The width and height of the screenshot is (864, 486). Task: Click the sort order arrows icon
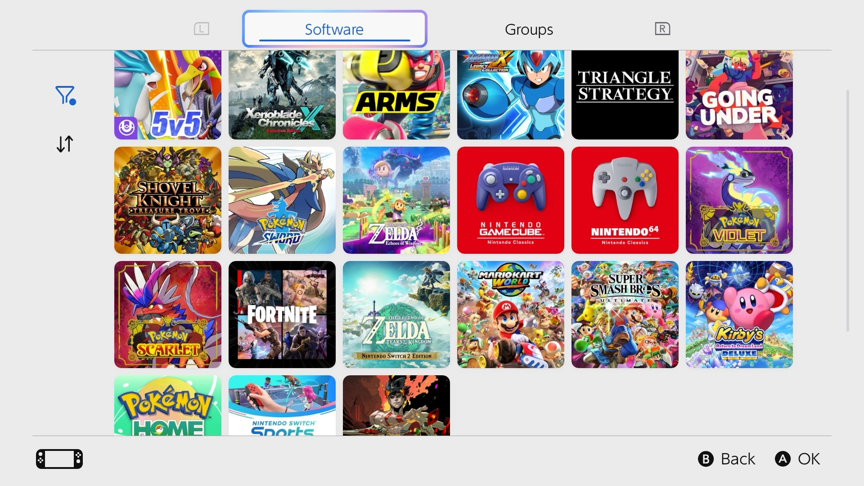tap(65, 144)
